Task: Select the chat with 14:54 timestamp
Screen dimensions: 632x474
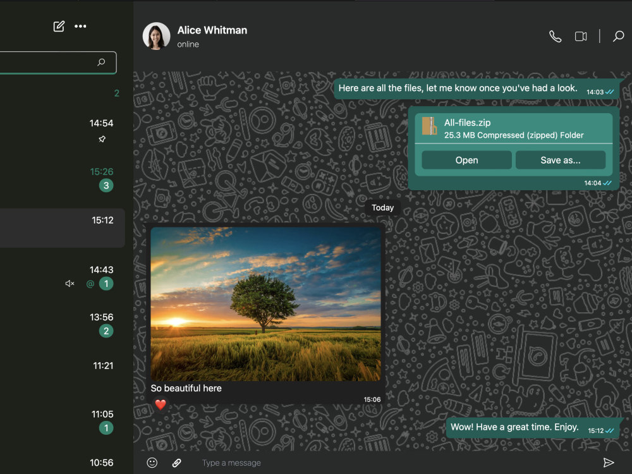Action: (63, 130)
